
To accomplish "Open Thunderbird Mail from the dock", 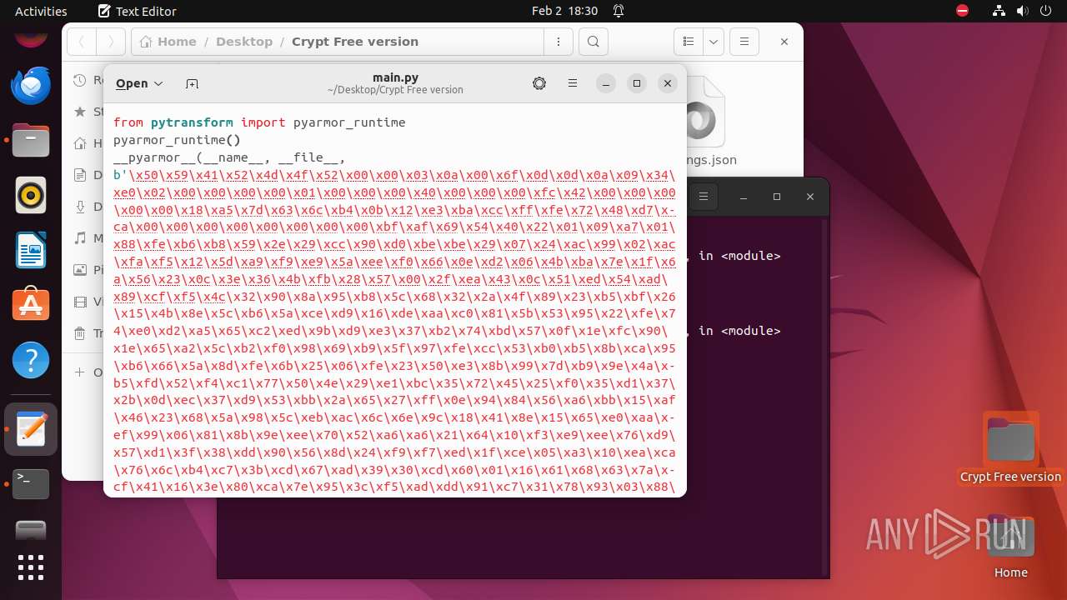I will [31, 85].
